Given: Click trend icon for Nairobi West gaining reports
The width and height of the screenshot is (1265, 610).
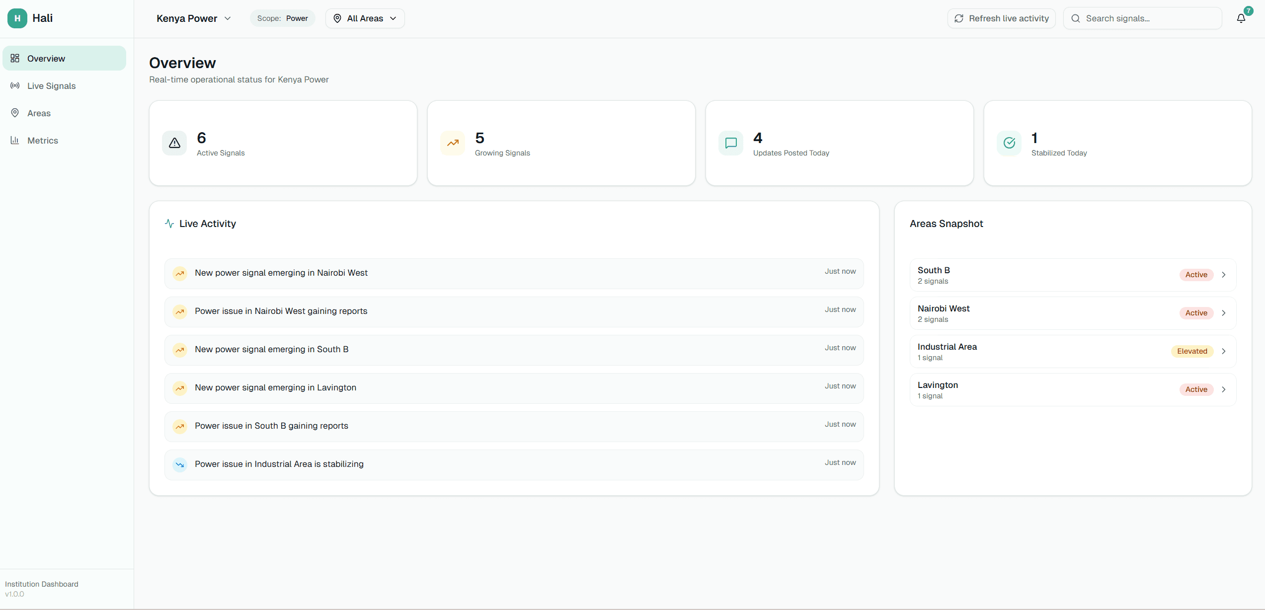Looking at the screenshot, I should tap(180, 311).
